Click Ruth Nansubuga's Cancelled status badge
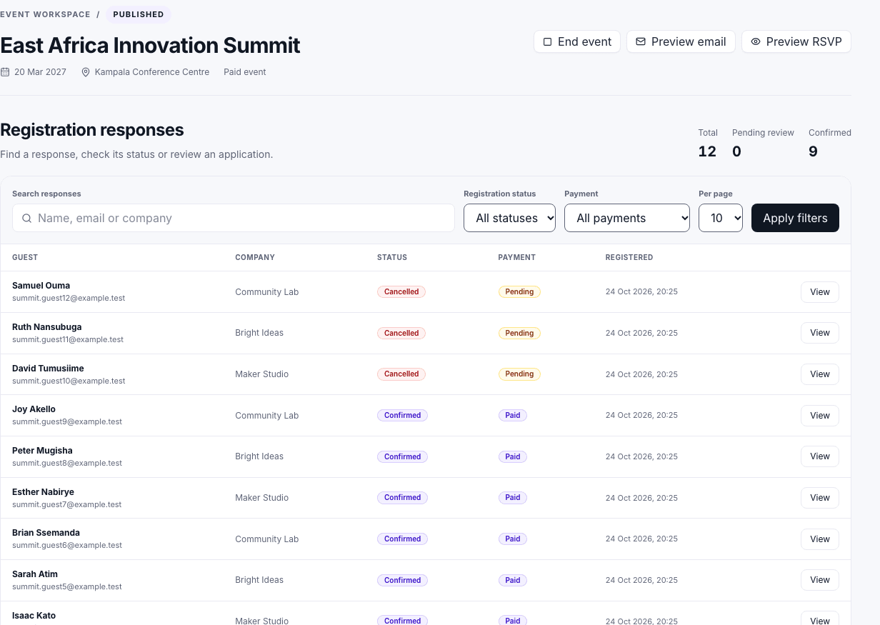Screen dimensions: 880x625 tap(401, 333)
